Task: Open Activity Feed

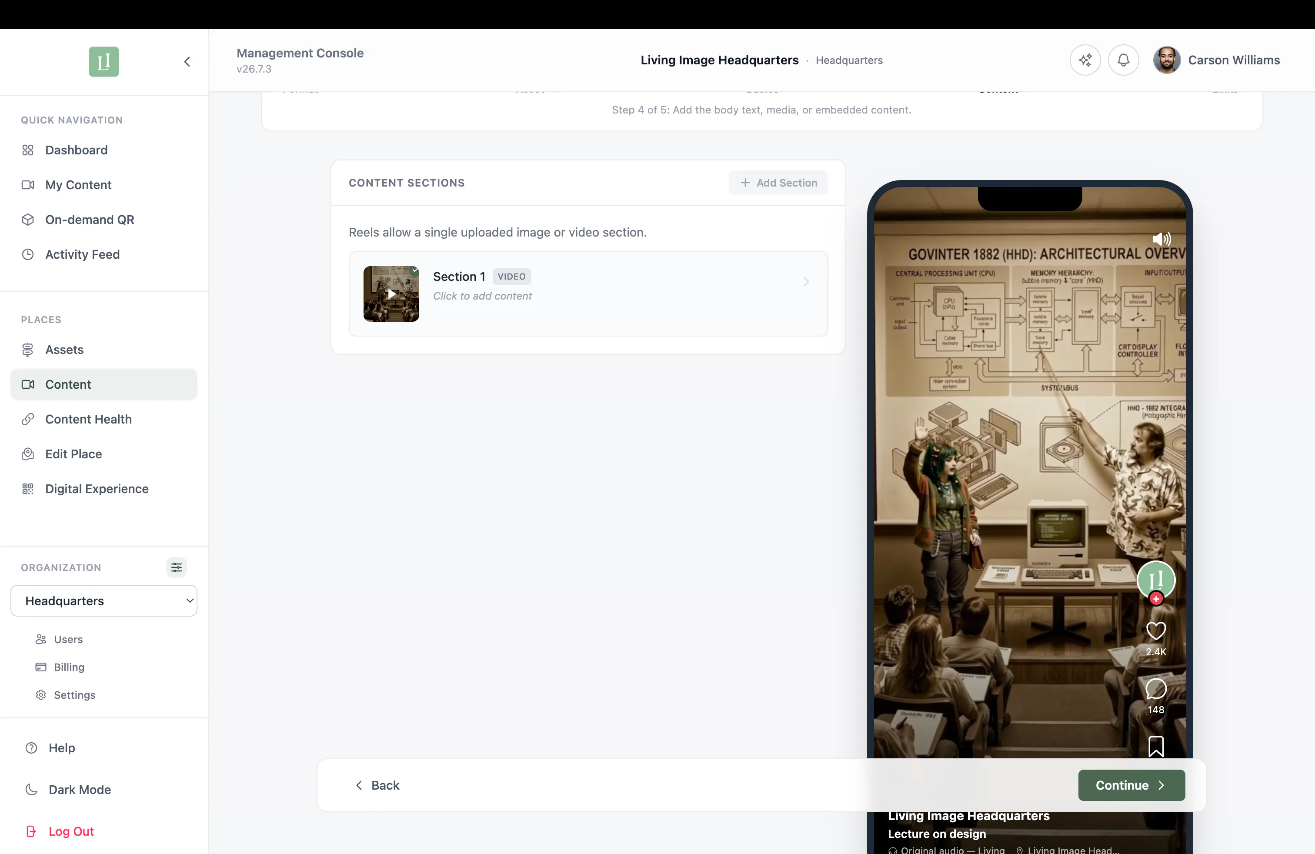Action: 104,255
